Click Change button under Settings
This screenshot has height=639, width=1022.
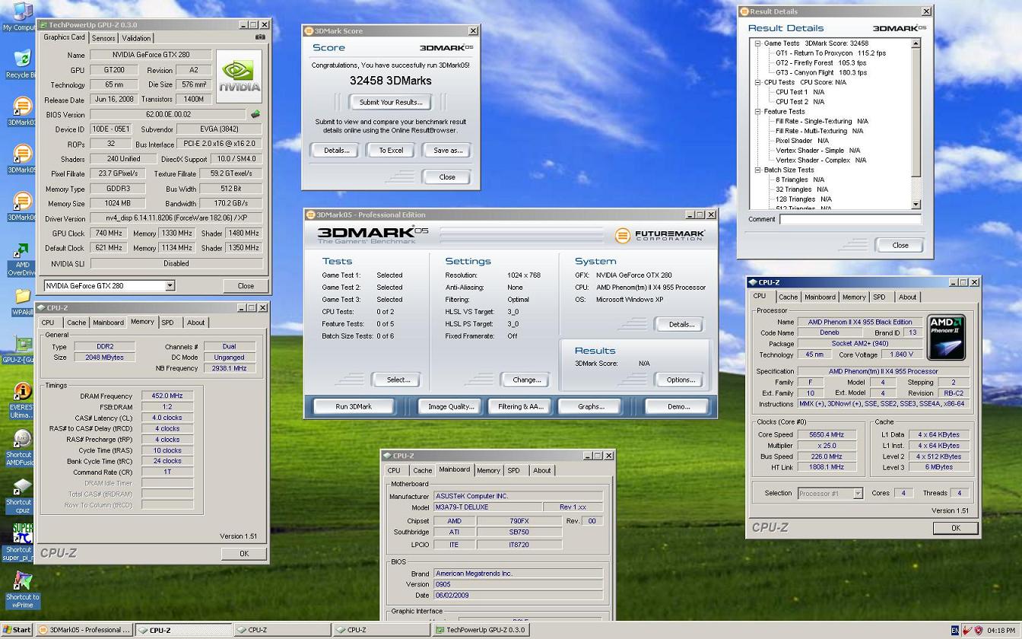(x=526, y=380)
